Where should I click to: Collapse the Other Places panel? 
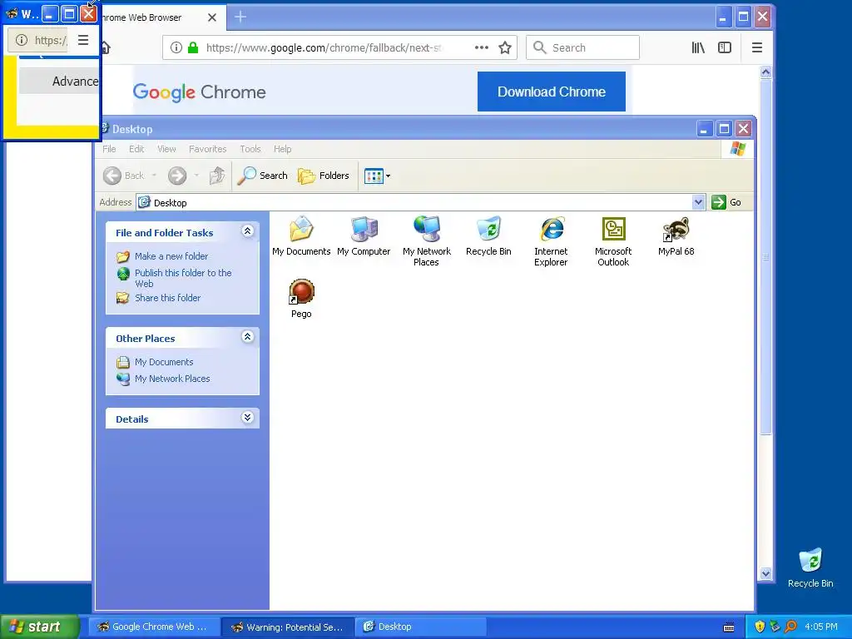click(247, 337)
